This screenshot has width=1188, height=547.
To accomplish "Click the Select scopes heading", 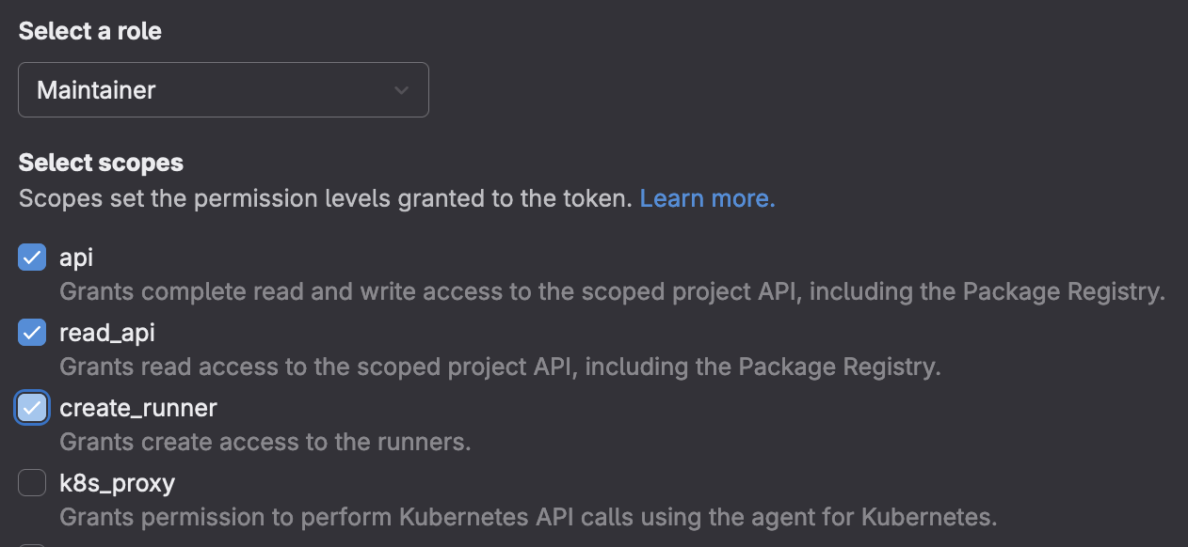I will pos(101,163).
